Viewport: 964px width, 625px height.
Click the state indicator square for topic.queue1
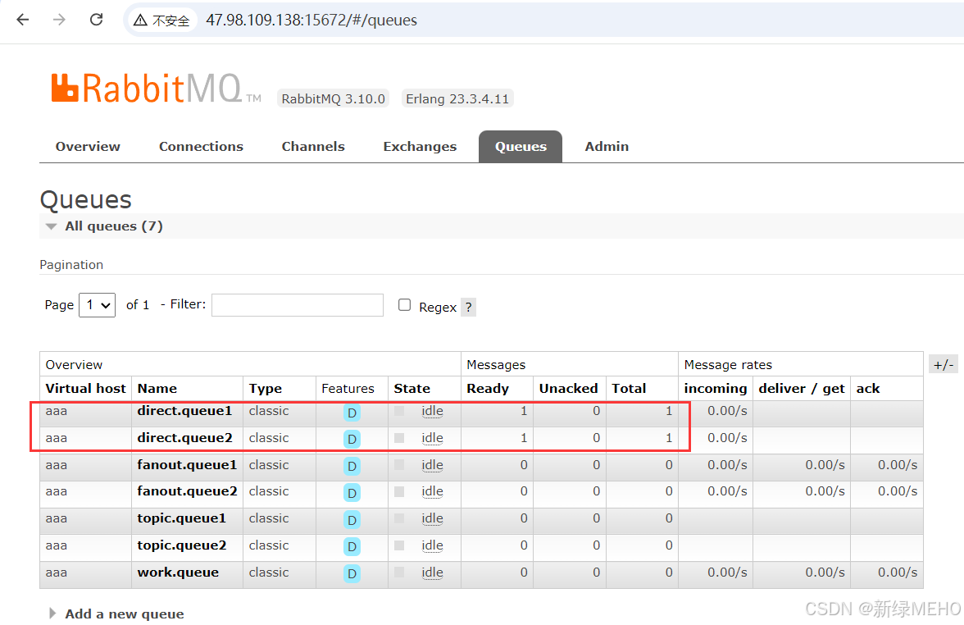399,518
